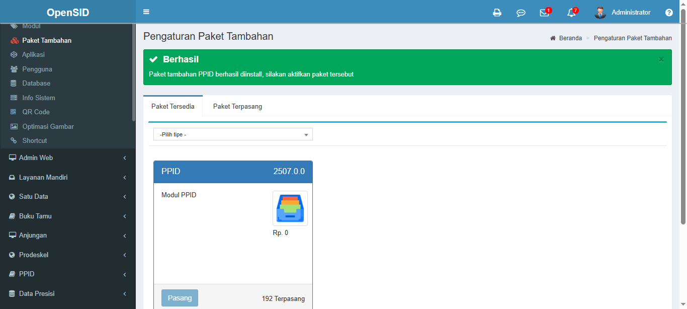Click the Beranda home icon in breadcrumb
This screenshot has height=309, width=687.
click(x=553, y=38)
